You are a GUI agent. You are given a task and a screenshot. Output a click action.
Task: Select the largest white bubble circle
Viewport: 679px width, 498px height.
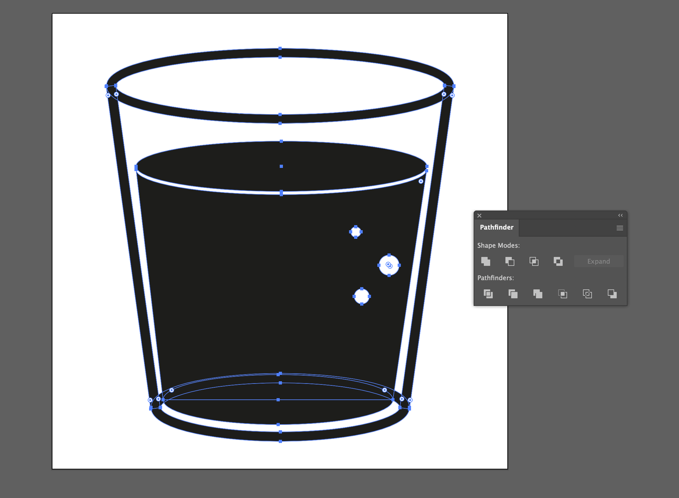pyautogui.click(x=389, y=265)
